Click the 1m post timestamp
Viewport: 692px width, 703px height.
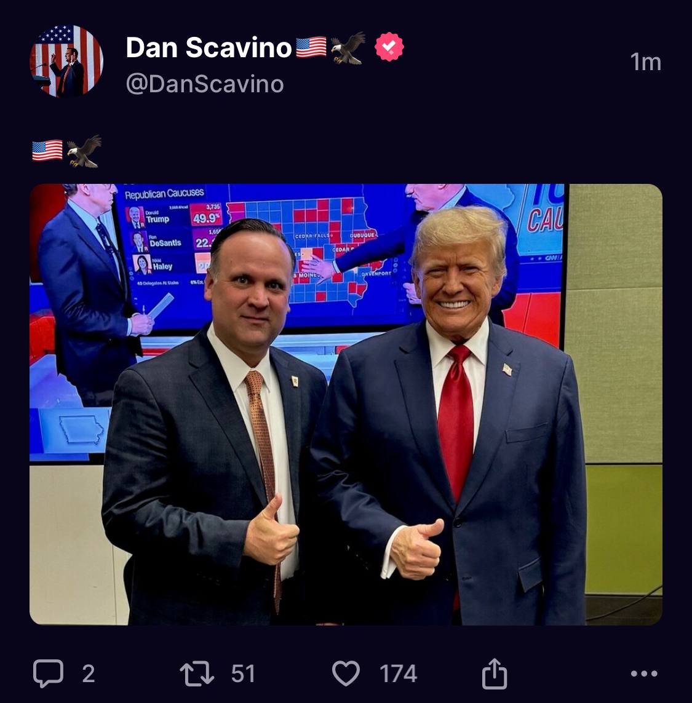[x=645, y=62]
